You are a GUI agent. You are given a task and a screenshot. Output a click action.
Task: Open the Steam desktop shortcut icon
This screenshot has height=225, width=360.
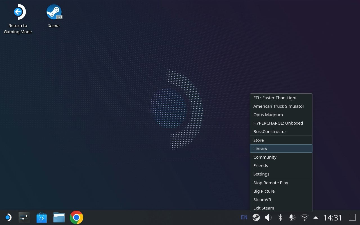(x=54, y=12)
